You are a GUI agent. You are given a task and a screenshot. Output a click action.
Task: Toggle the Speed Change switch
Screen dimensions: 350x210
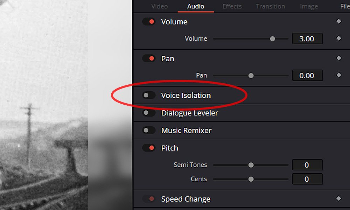(149, 199)
